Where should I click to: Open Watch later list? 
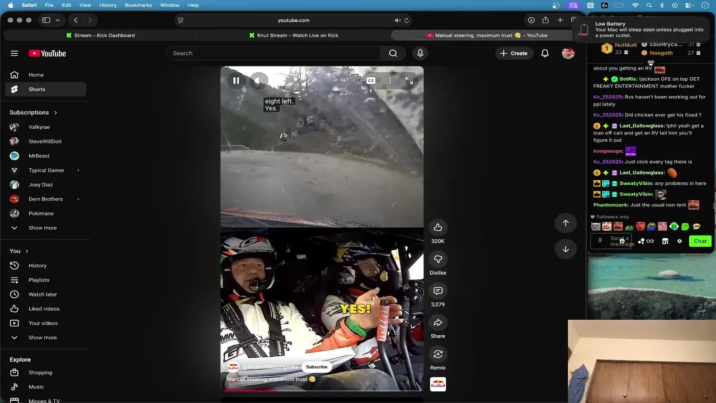(45, 294)
